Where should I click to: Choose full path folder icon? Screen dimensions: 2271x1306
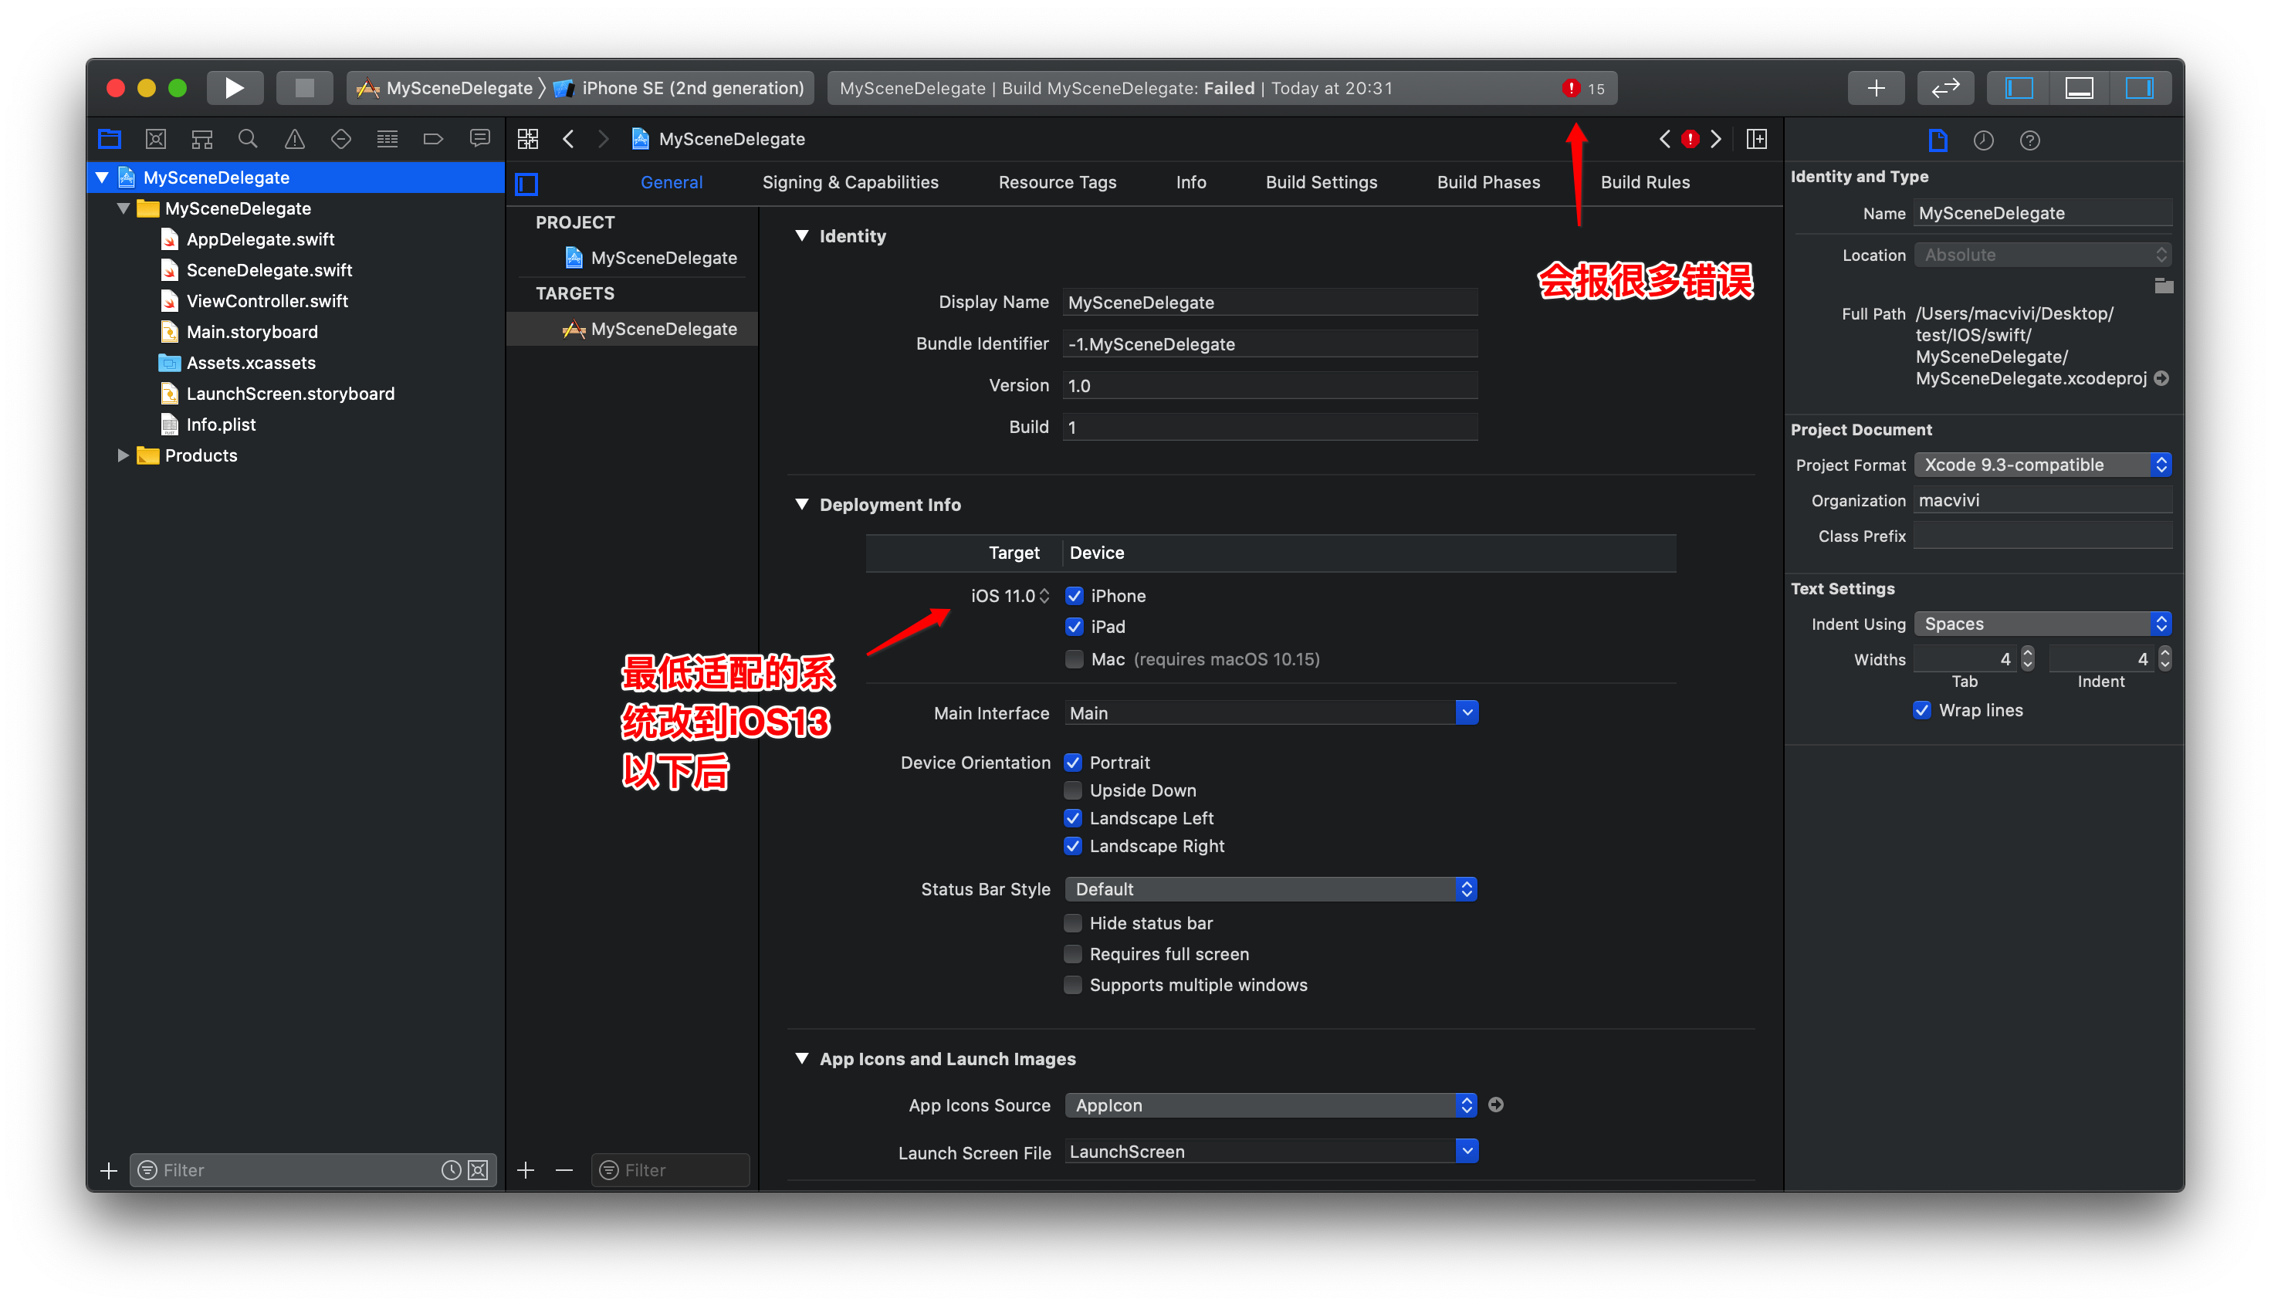pyautogui.click(x=2164, y=286)
